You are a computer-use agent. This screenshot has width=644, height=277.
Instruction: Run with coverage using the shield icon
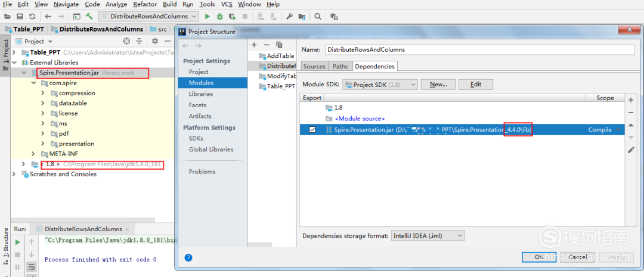233,17
